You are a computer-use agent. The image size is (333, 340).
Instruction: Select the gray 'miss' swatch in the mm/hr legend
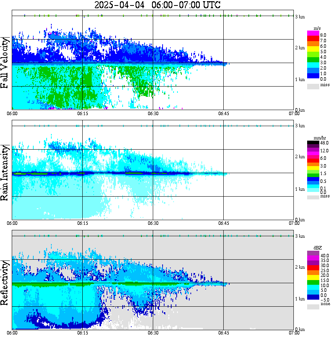click(313, 197)
